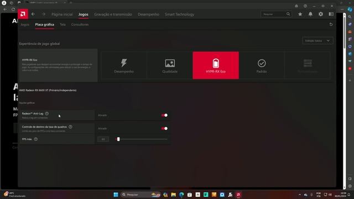Viewport: 354px width, 199px height.
Task: Click the browser back arrow behind AMD window
Action: (5, 9)
